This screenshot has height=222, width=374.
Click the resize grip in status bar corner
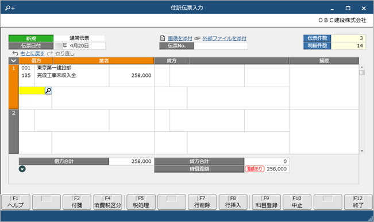[371, 219]
